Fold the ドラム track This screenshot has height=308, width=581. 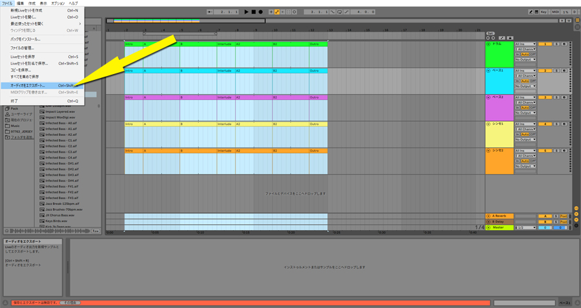(x=488, y=44)
